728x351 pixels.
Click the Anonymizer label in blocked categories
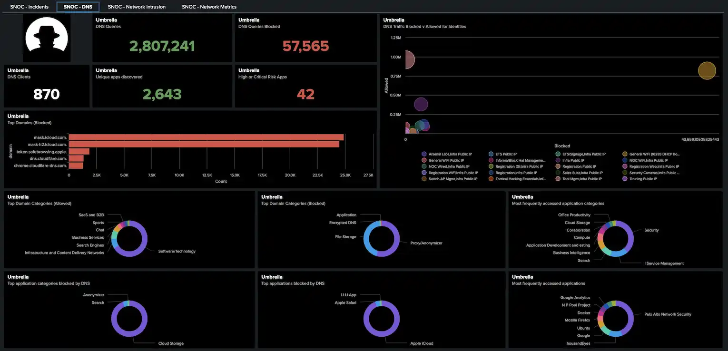coord(94,295)
